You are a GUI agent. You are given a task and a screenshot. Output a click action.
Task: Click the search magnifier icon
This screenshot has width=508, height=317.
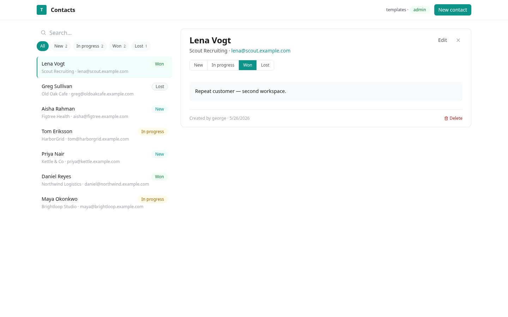click(x=43, y=33)
